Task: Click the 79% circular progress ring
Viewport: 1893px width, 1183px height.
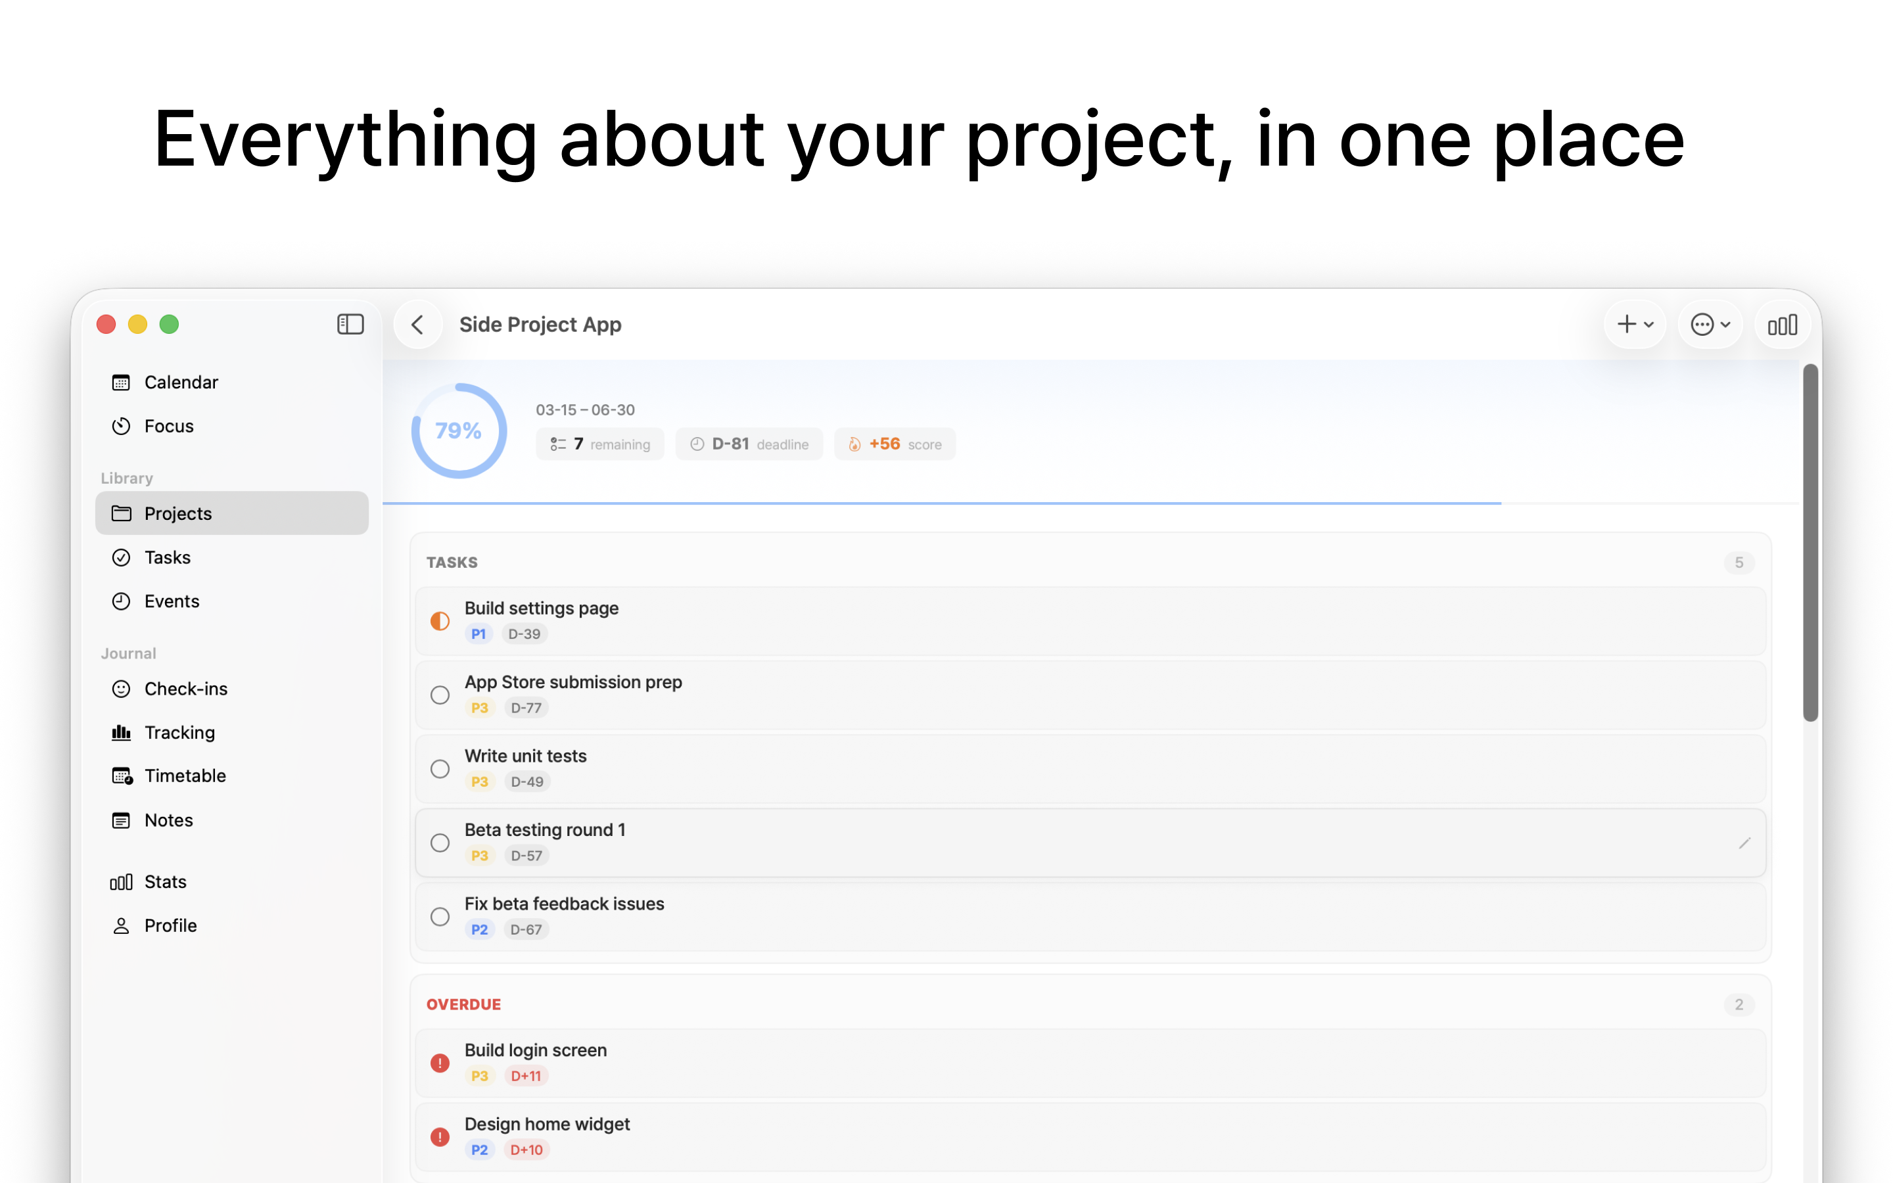Action: click(459, 430)
